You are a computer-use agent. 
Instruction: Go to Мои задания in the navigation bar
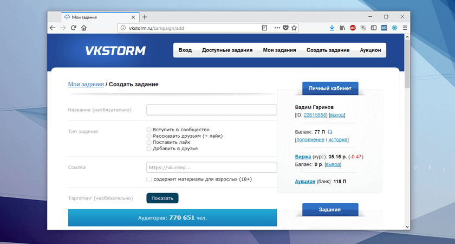tap(279, 50)
